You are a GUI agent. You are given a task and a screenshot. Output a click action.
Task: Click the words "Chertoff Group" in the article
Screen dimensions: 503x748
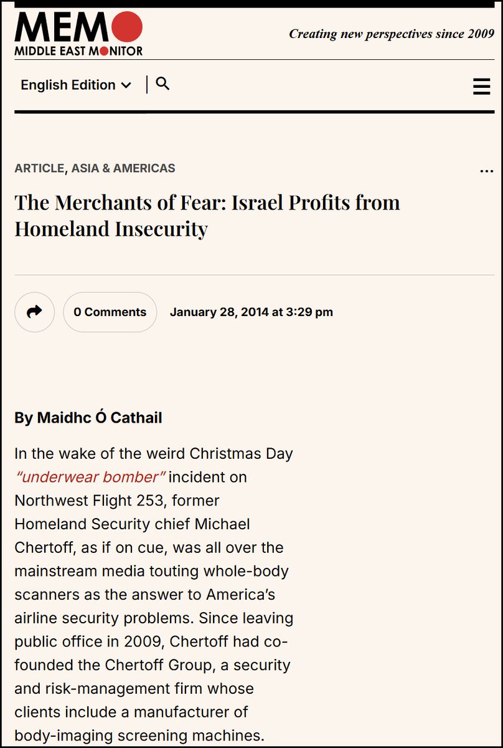pos(158,664)
